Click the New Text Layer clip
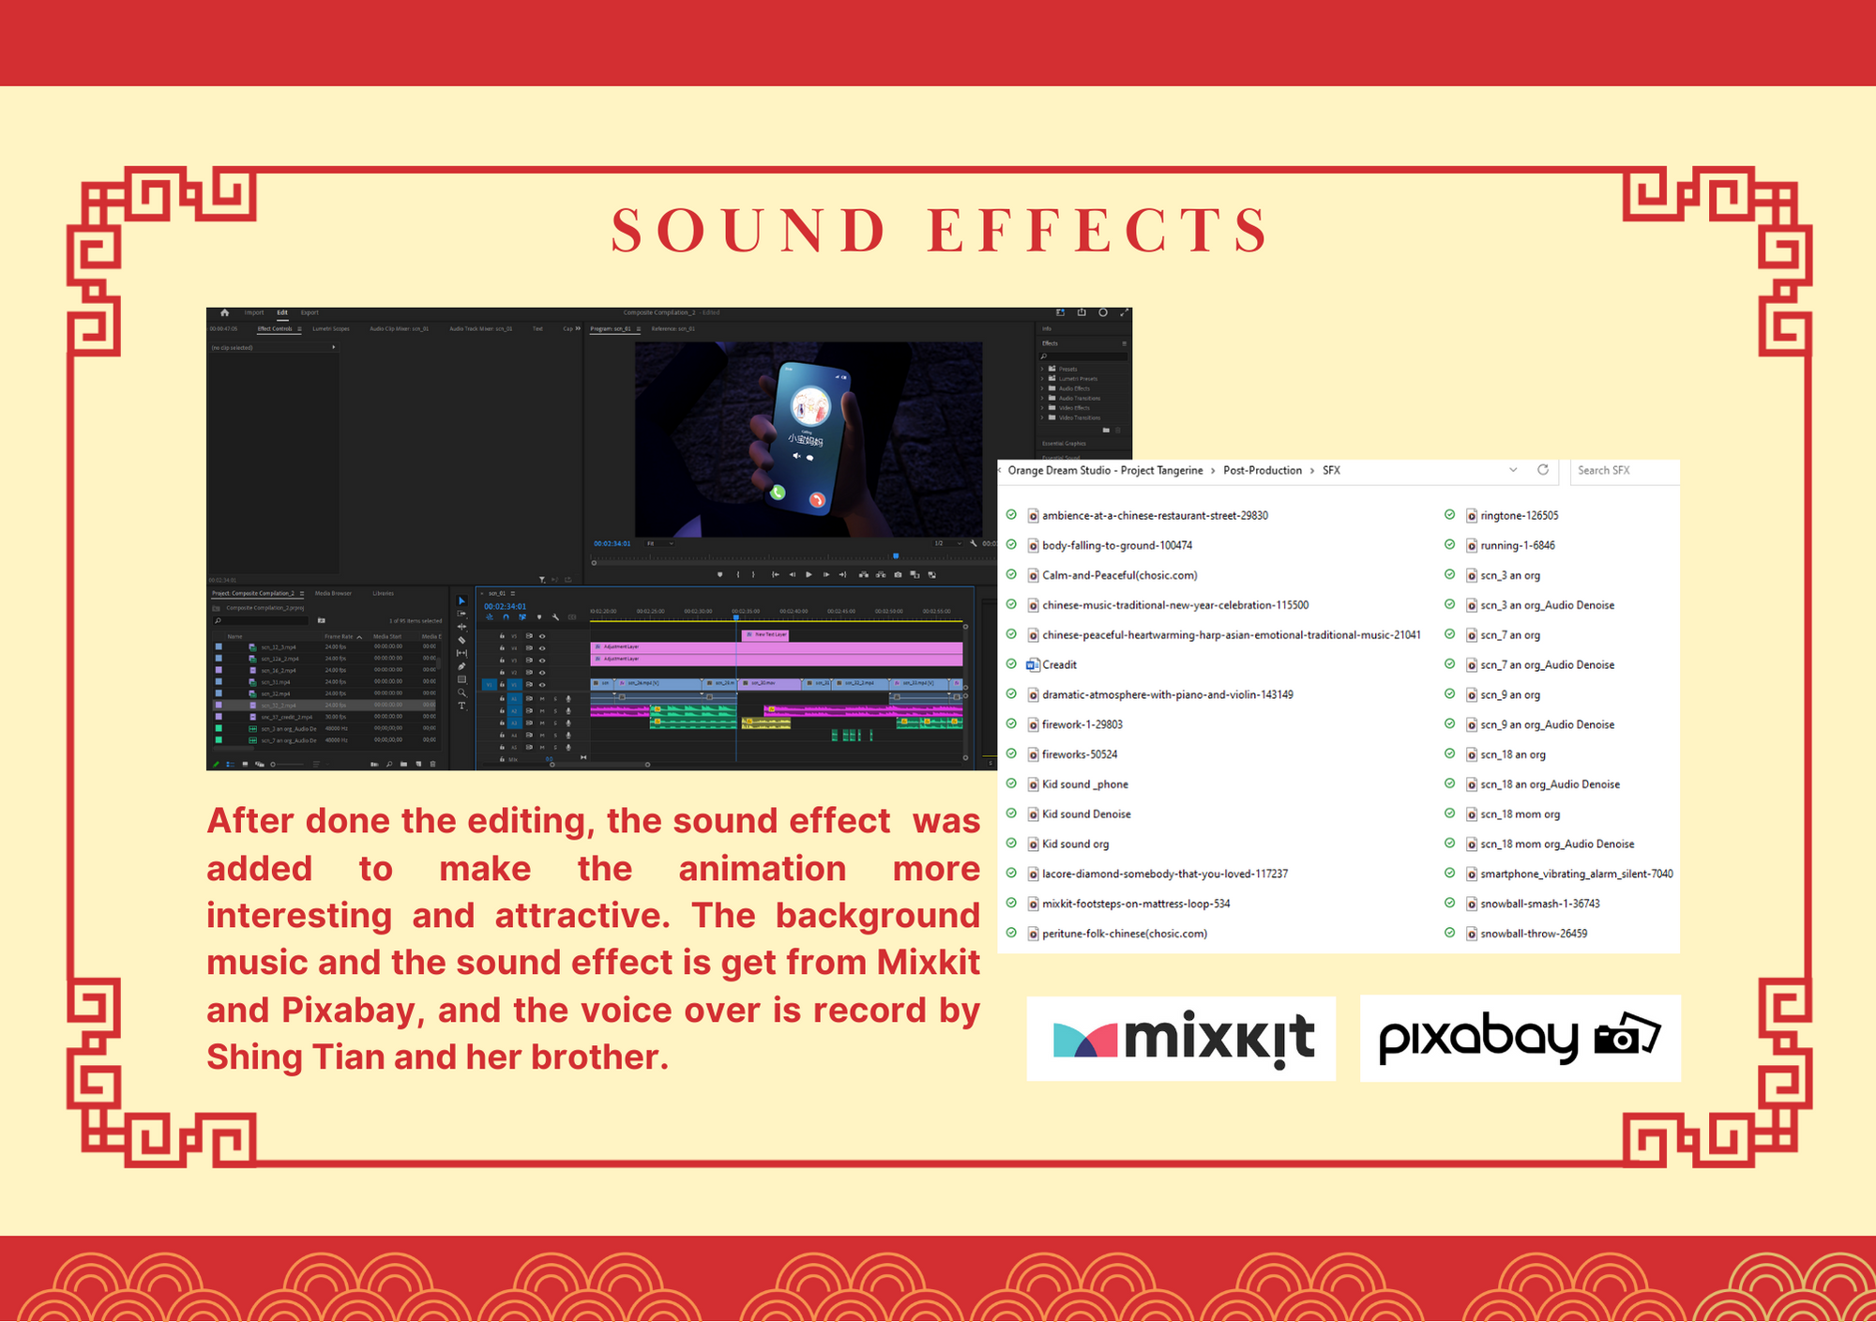1876x1322 pixels. coord(765,635)
